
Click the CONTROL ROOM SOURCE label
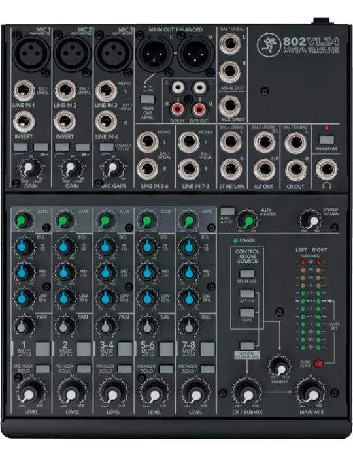(x=247, y=257)
